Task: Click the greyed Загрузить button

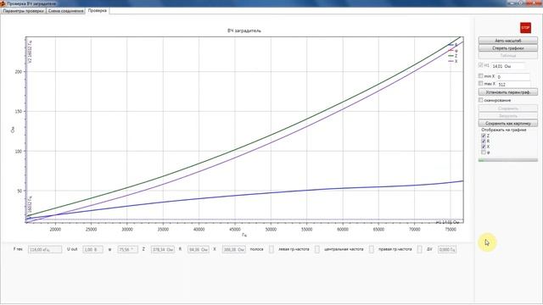Action: (508, 116)
